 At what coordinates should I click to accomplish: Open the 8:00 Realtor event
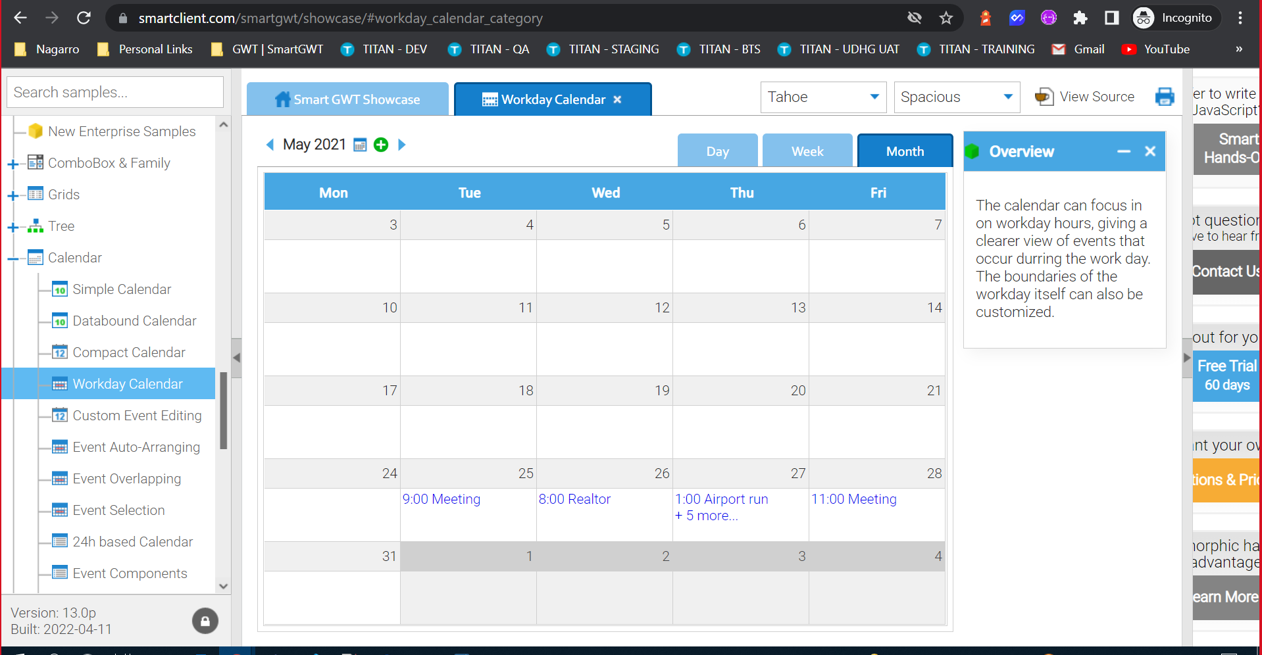point(574,499)
